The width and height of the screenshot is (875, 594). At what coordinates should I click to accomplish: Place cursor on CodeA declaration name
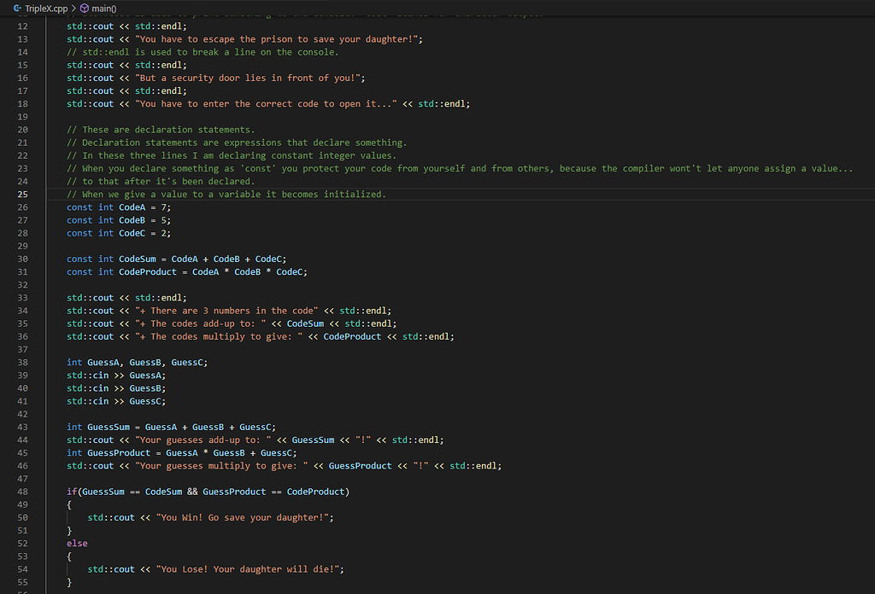click(132, 207)
